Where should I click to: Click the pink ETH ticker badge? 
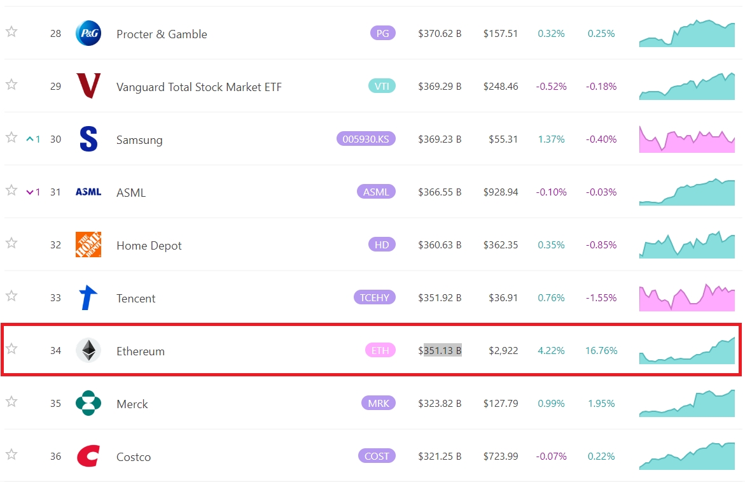pyautogui.click(x=380, y=350)
